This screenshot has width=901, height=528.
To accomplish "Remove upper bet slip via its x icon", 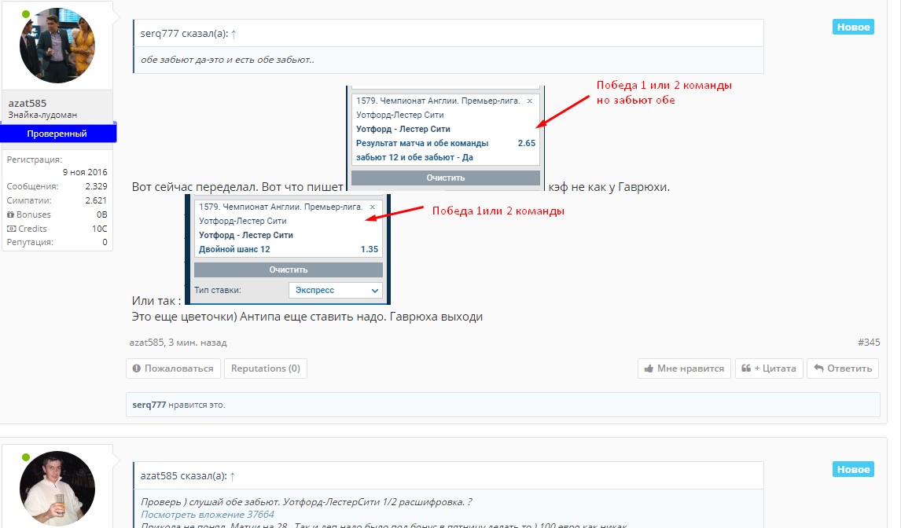I will 528,101.
